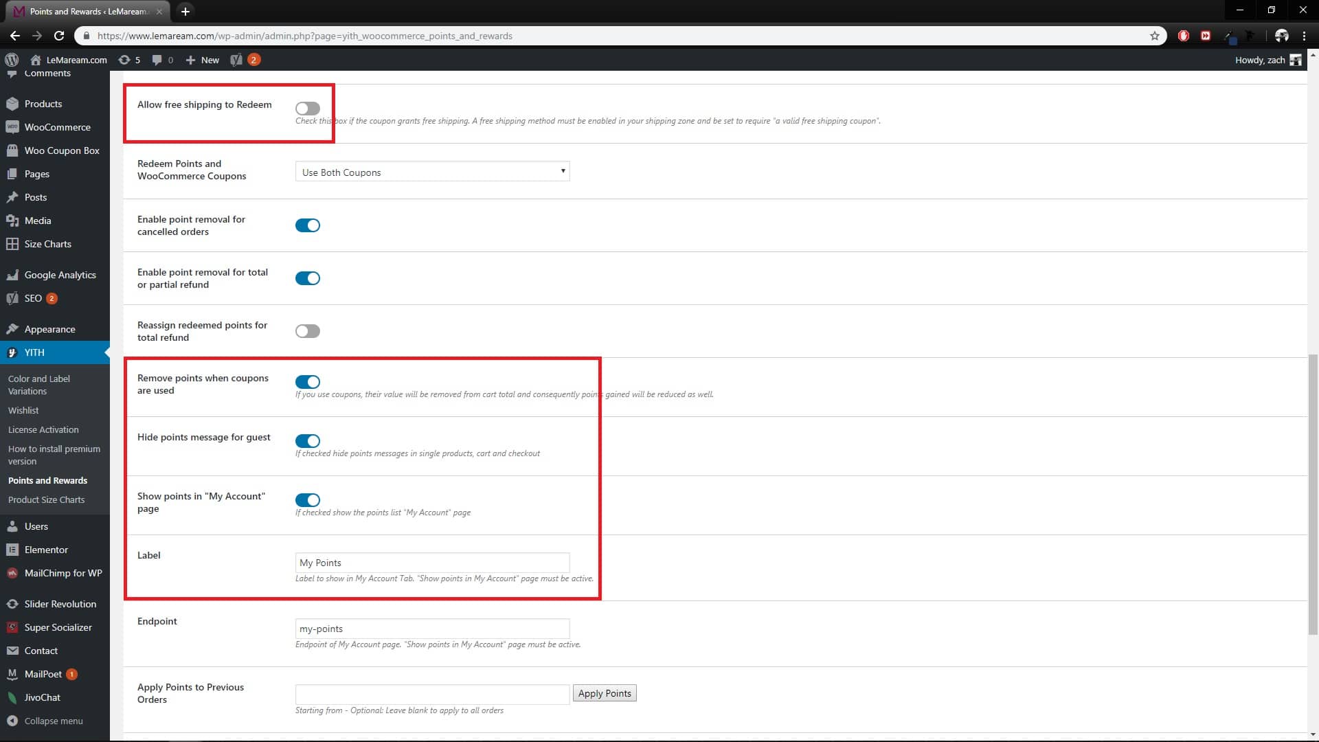Click the Woo Coupon Box icon

click(12, 150)
